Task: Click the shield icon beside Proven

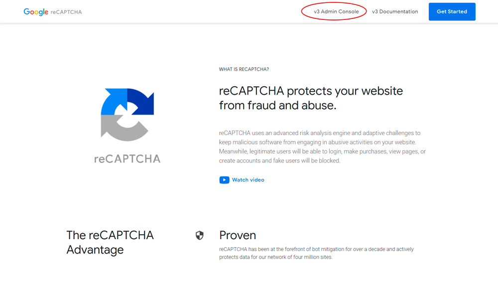Action: click(200, 235)
